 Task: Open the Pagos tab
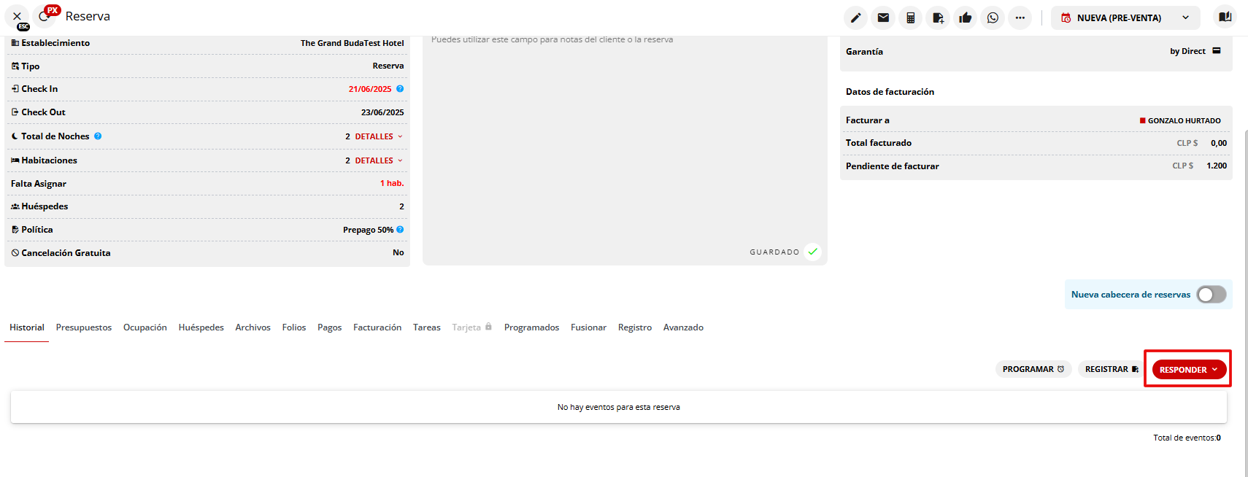coord(329,327)
